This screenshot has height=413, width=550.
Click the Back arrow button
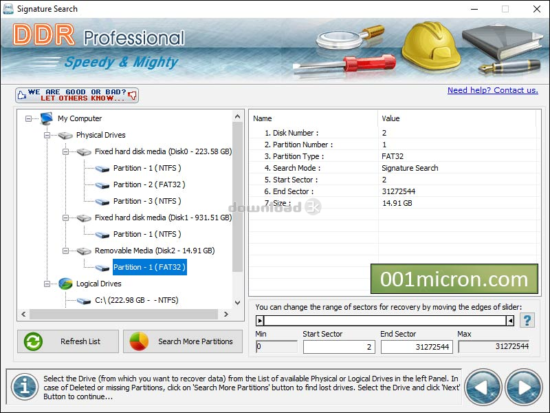[483, 387]
